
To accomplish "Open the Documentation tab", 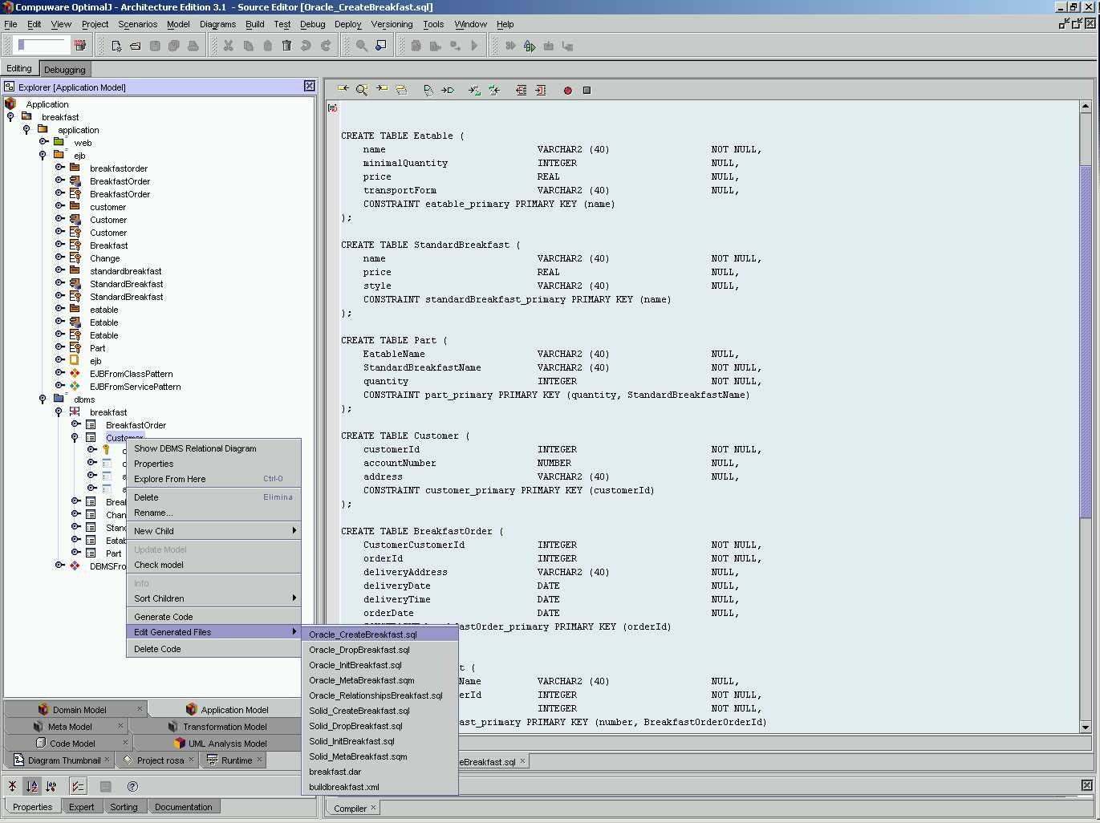I will point(184,807).
